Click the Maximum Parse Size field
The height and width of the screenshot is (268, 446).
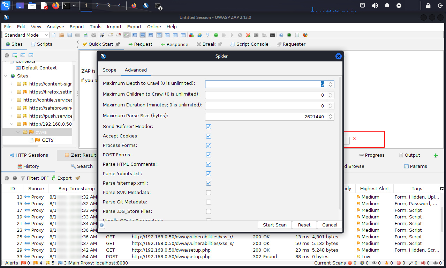pos(266,117)
